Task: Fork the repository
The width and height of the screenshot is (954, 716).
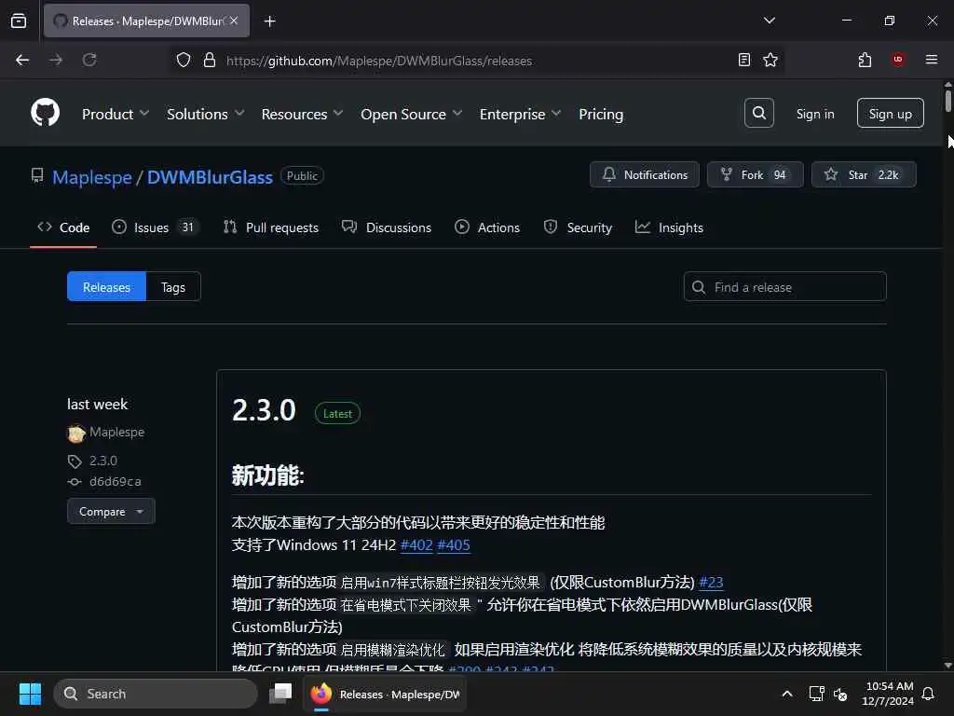Action: (x=755, y=174)
